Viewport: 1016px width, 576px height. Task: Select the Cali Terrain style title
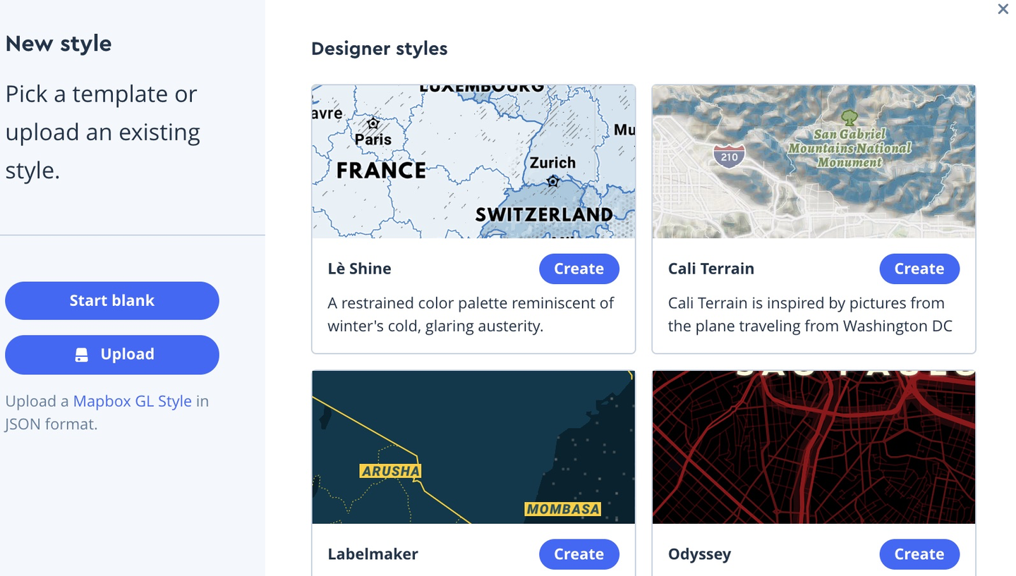pos(711,269)
